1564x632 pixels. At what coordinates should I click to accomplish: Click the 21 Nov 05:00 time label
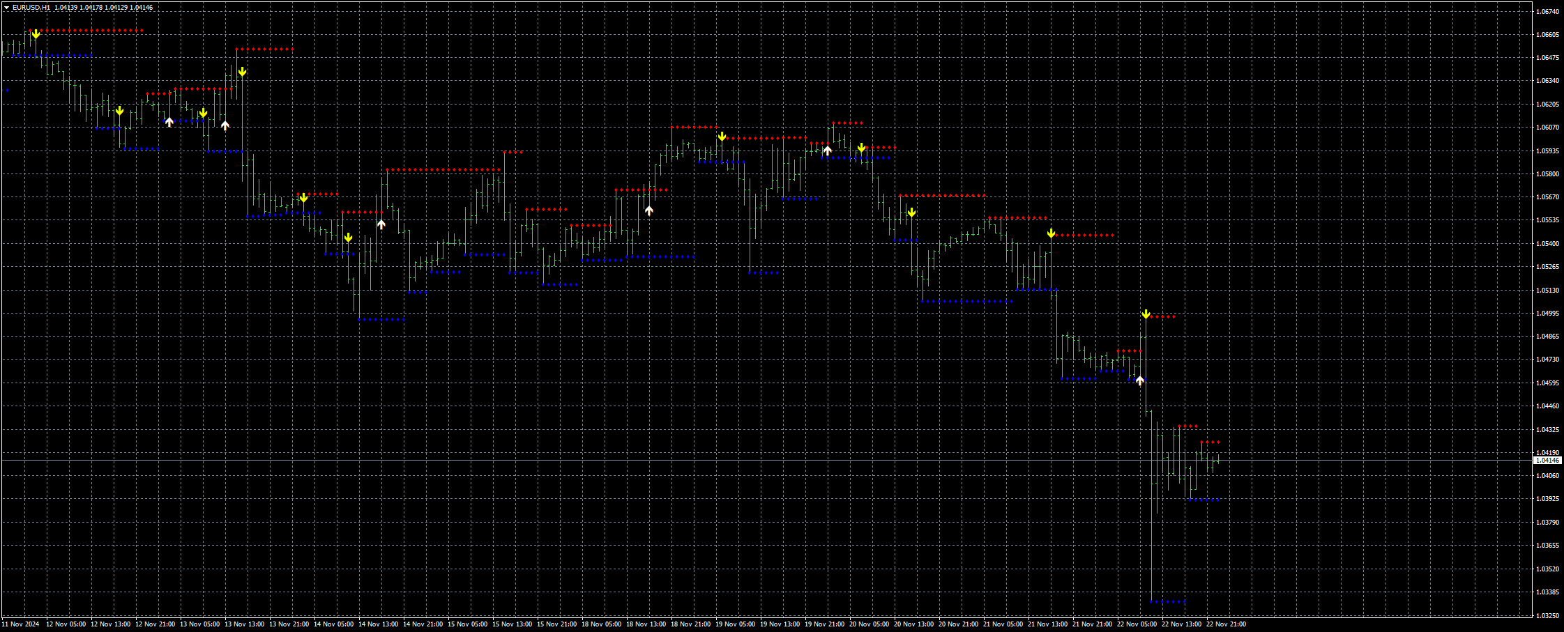pos(1003,624)
